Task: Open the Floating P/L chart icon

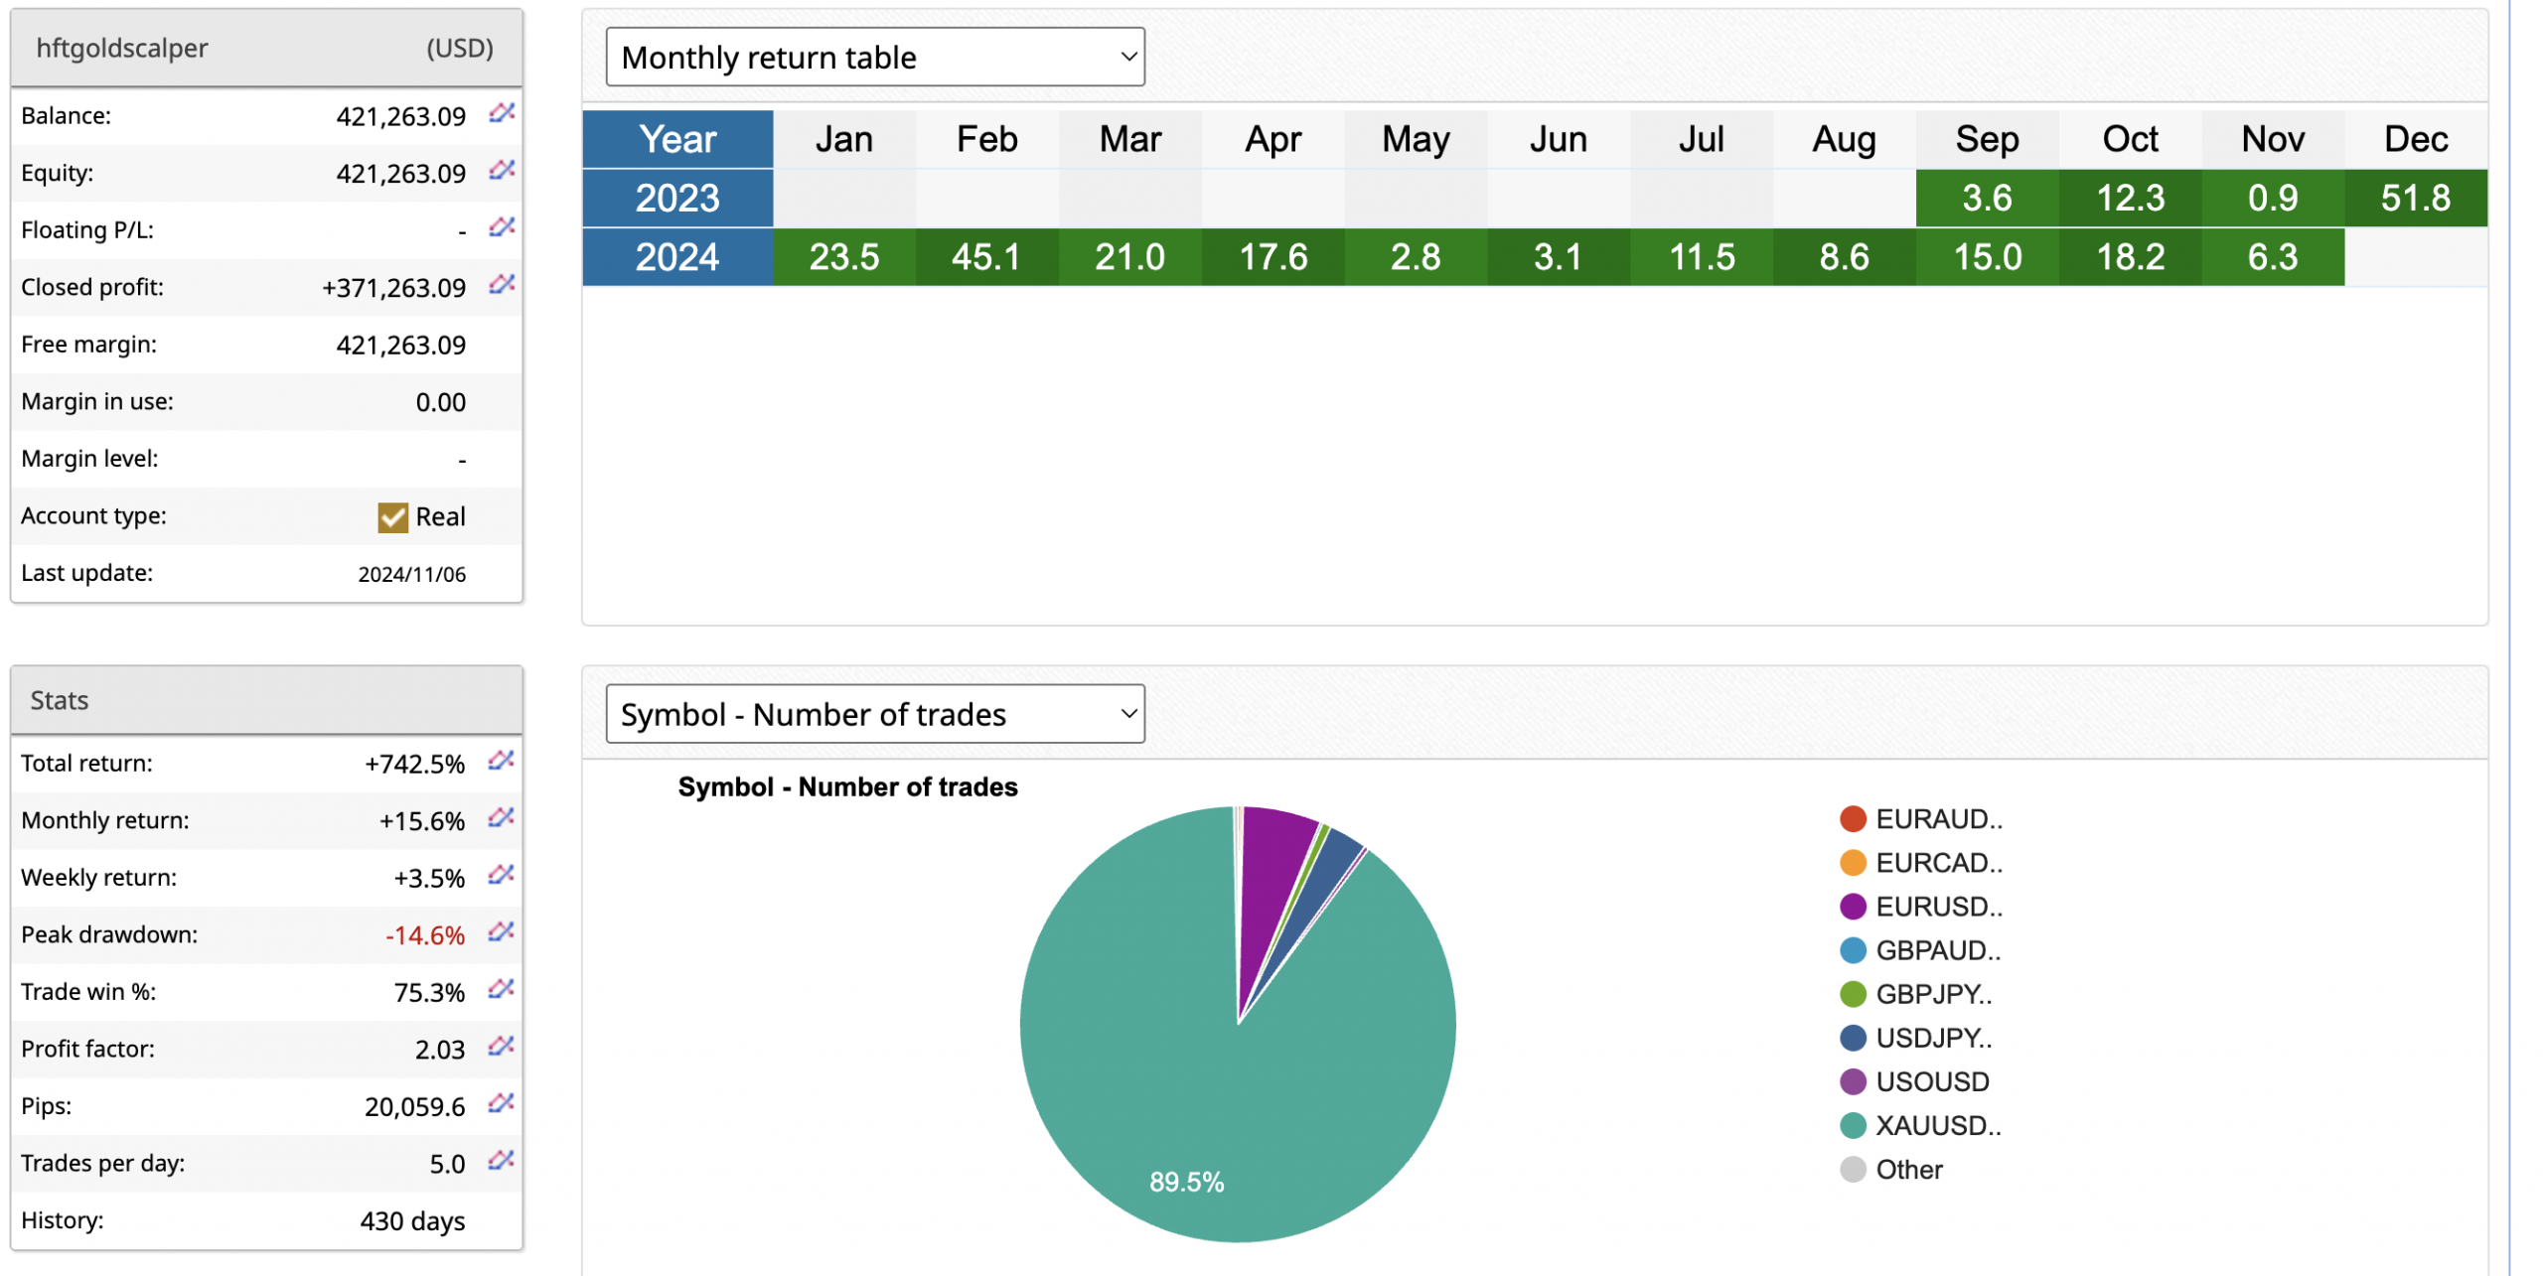Action: tap(501, 227)
